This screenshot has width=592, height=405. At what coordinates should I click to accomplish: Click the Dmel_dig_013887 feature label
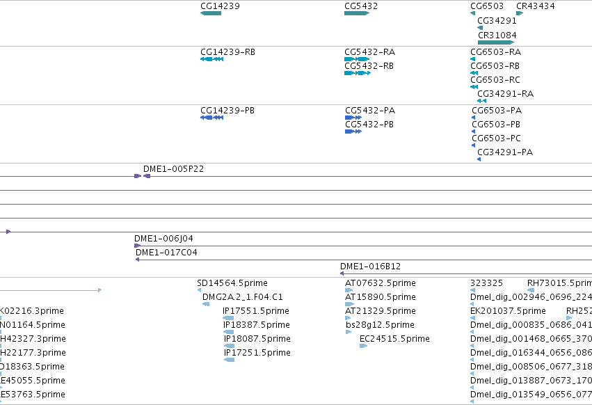coord(531,381)
